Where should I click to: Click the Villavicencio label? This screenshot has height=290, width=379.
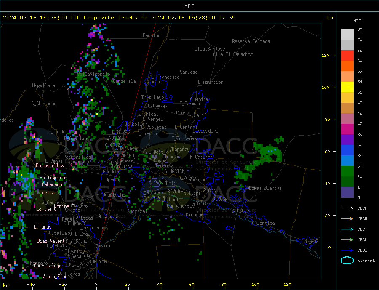click(93, 74)
